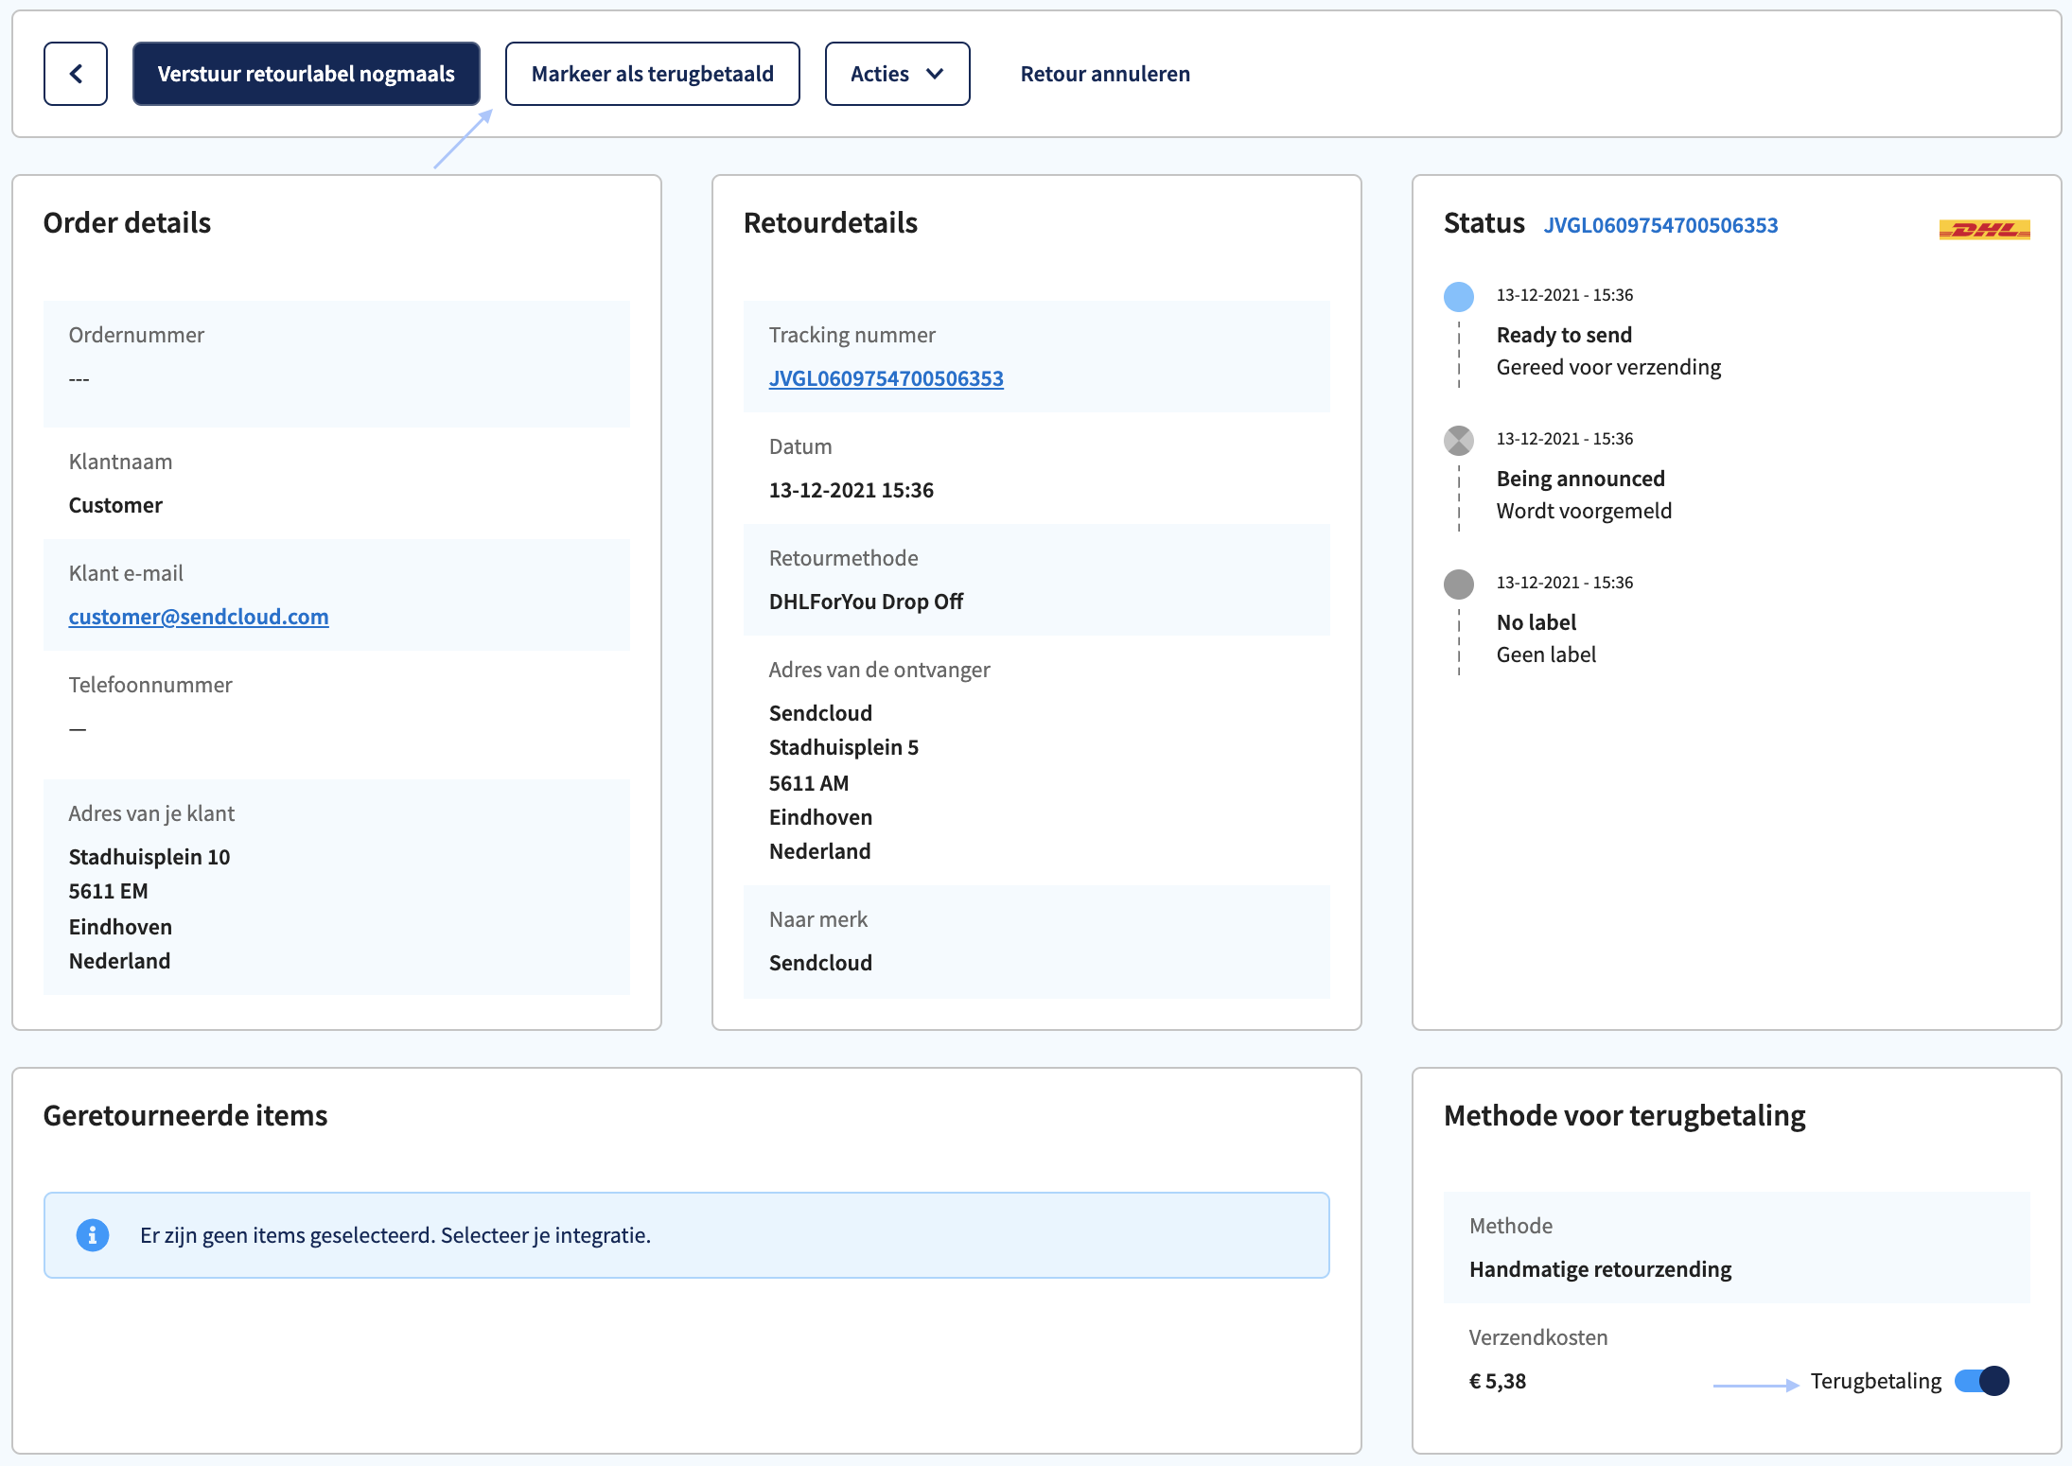
Task: Click the Ready to send status dot
Action: (1458, 297)
